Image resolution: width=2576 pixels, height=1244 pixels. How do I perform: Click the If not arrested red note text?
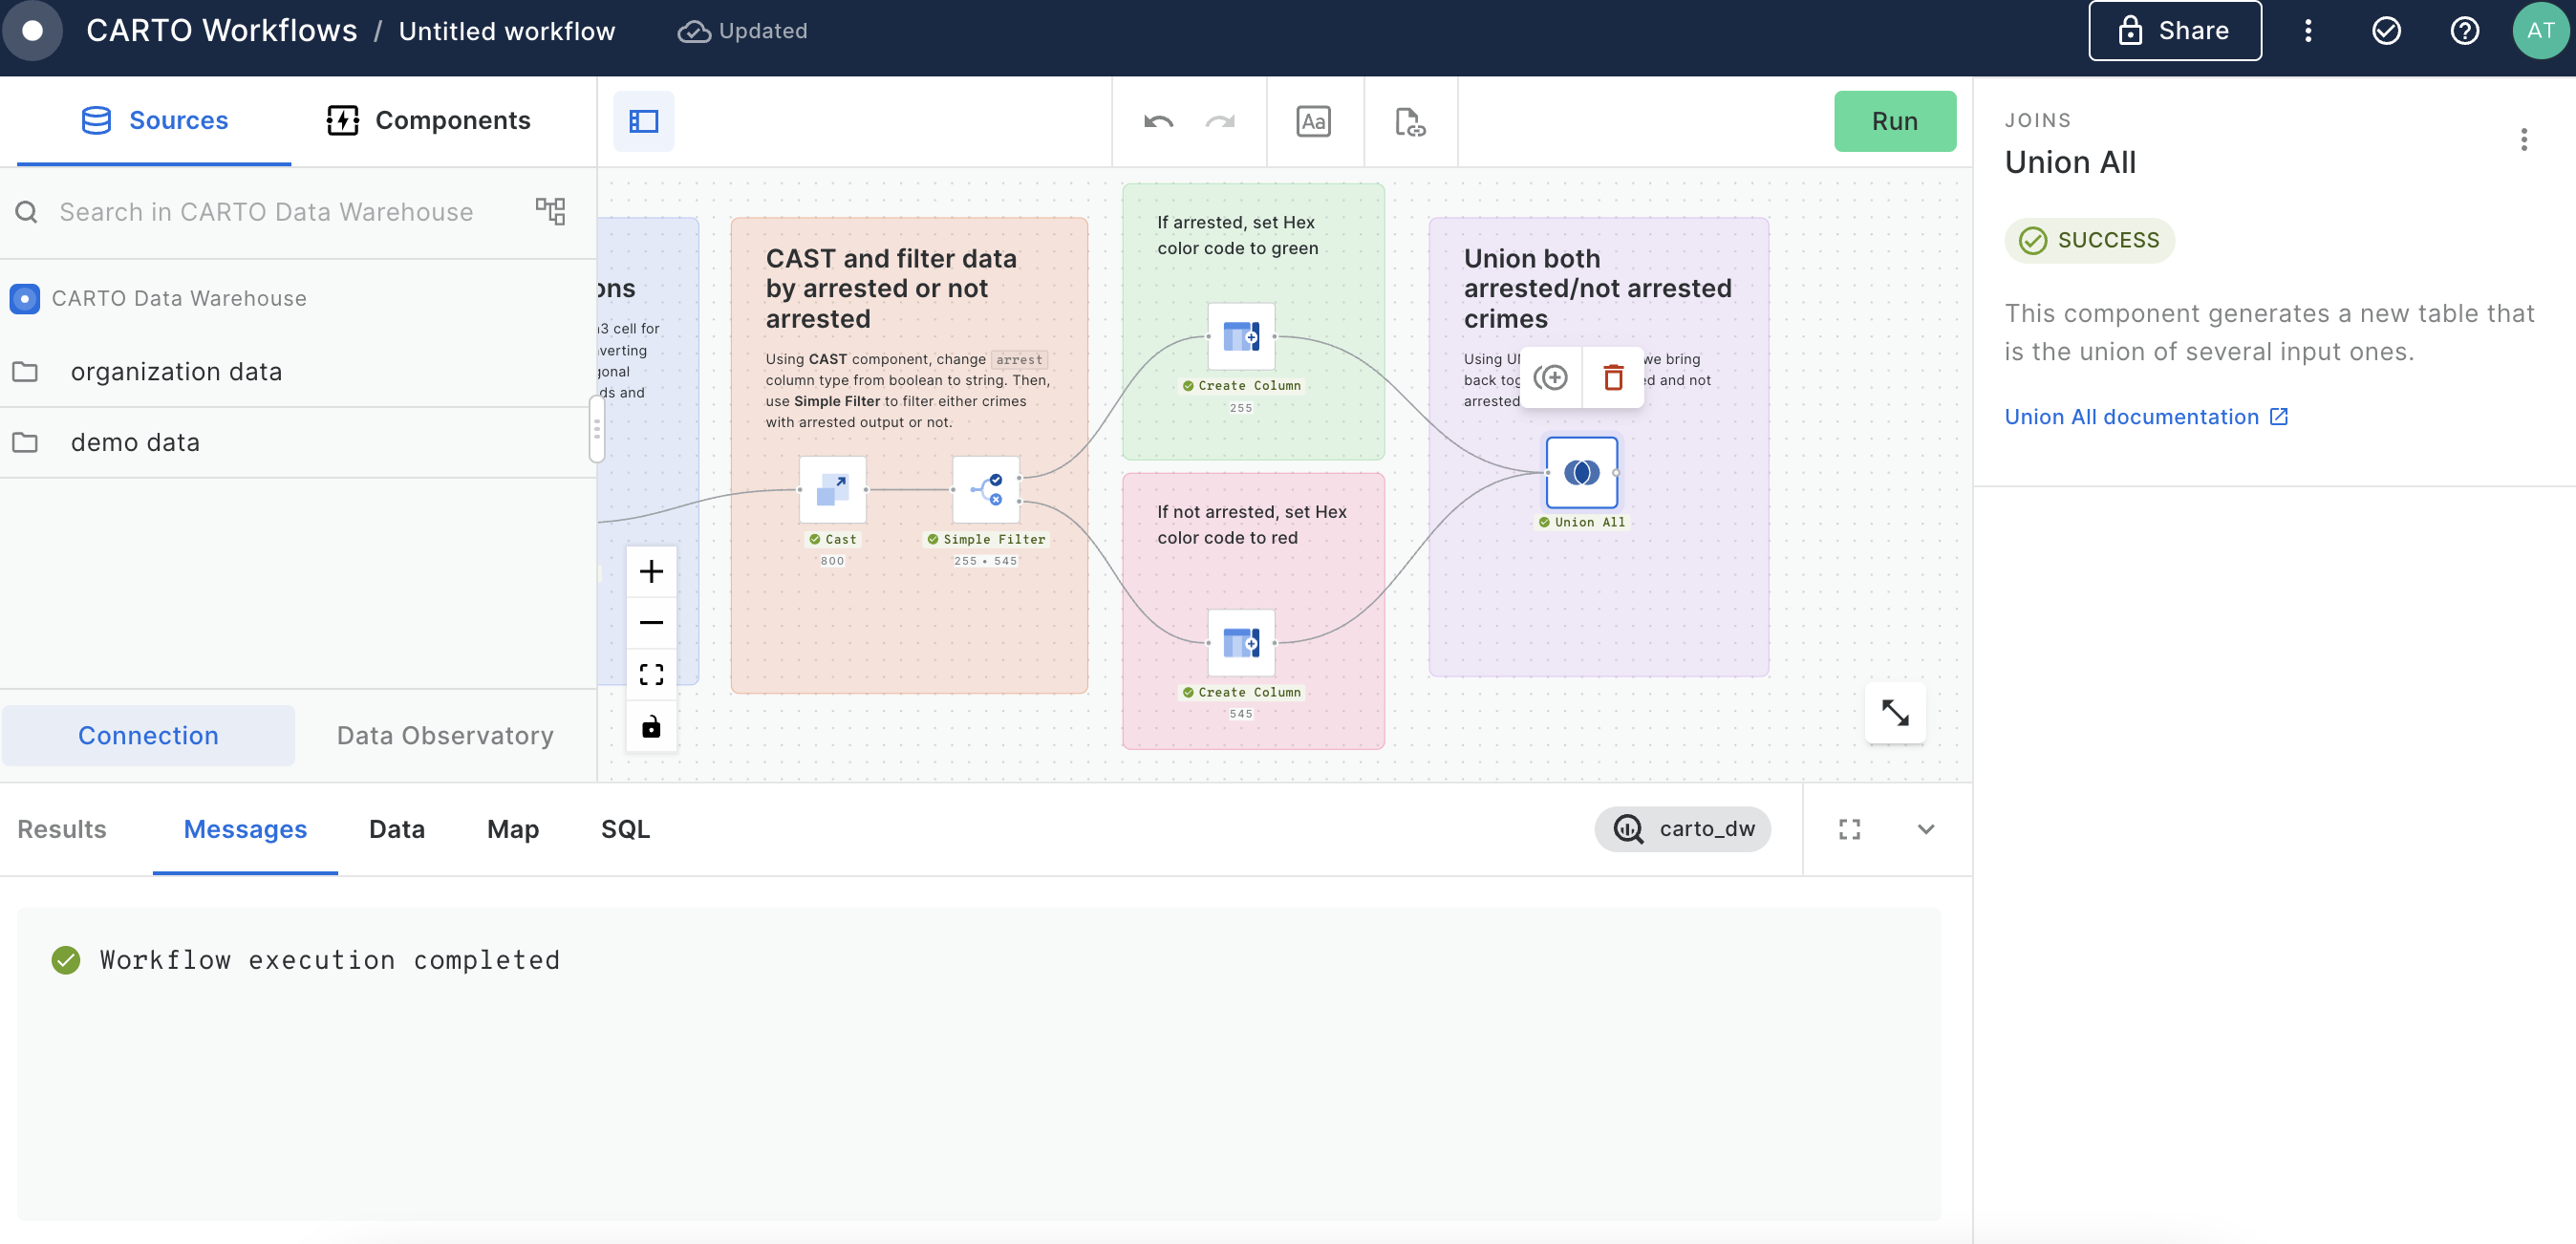1251,524
